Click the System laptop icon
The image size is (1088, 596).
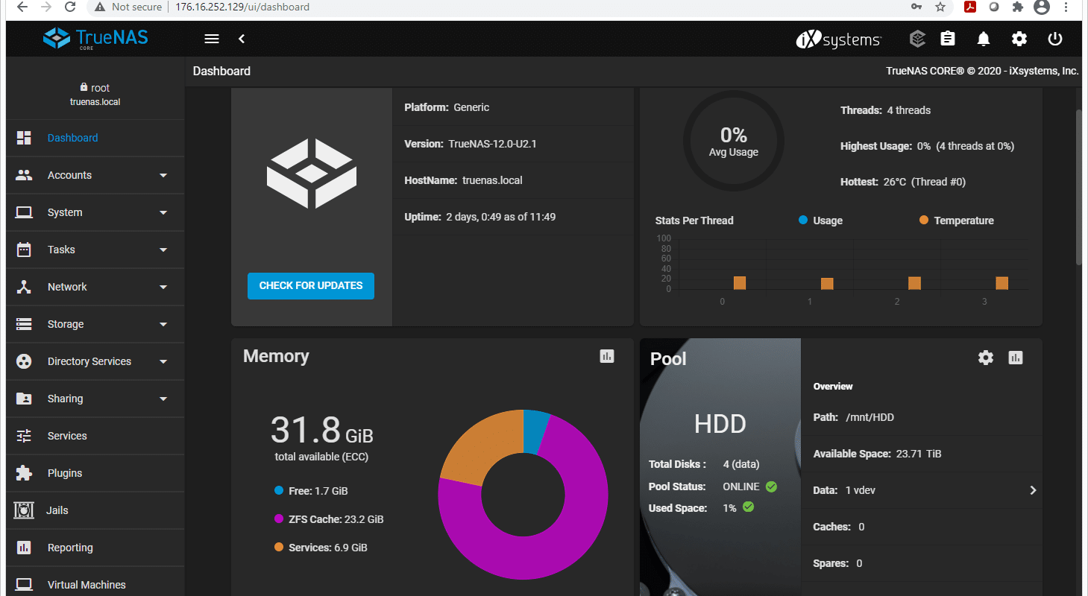point(24,212)
